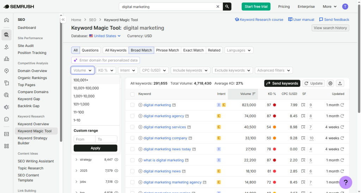Open the purple help question button
The width and height of the screenshot is (361, 193).
[x=345, y=182]
